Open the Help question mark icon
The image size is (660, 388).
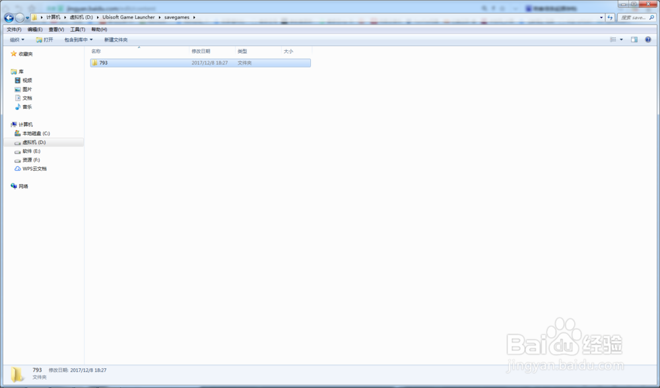pos(648,40)
